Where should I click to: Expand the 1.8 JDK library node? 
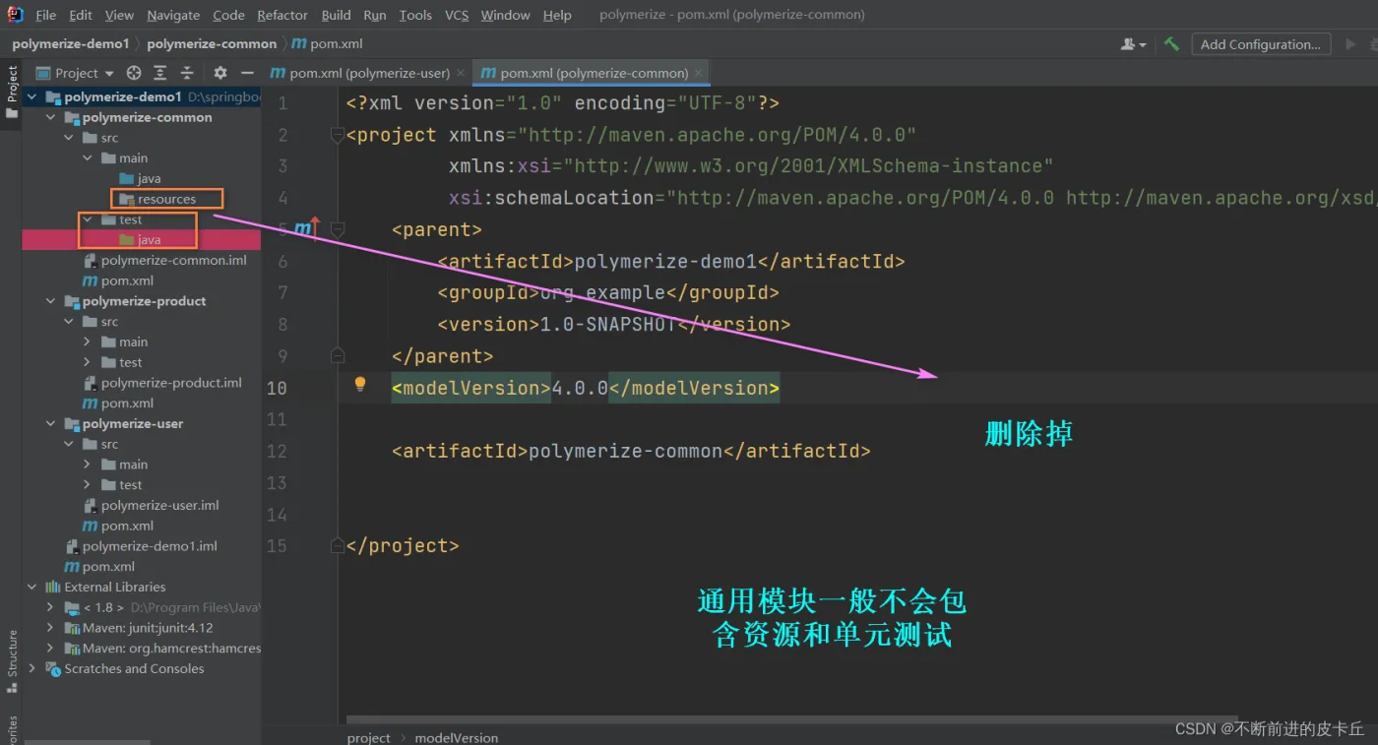[x=50, y=607]
